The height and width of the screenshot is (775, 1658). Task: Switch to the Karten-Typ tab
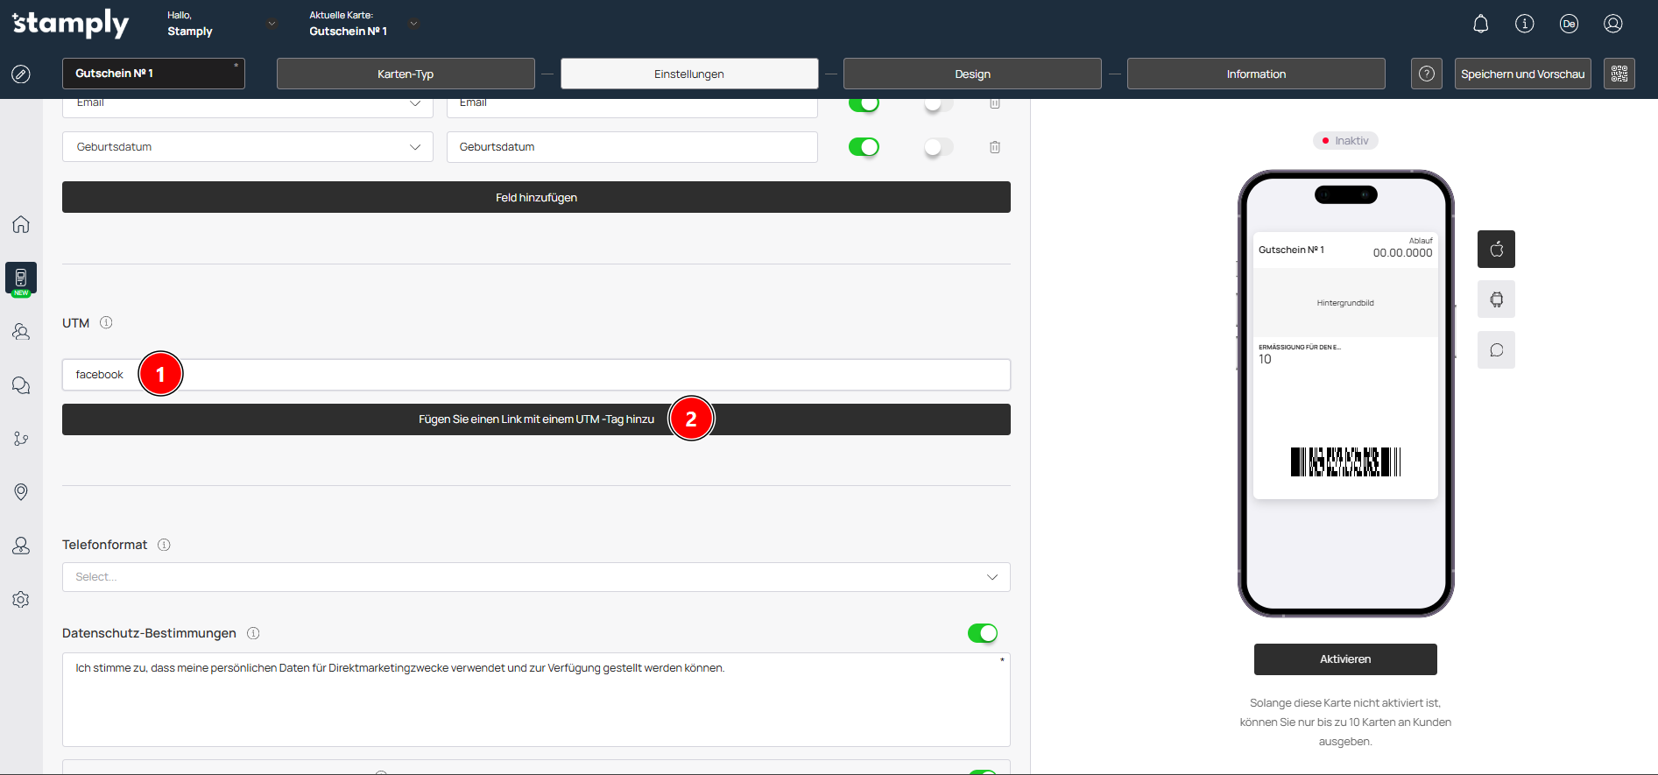pyautogui.click(x=405, y=74)
